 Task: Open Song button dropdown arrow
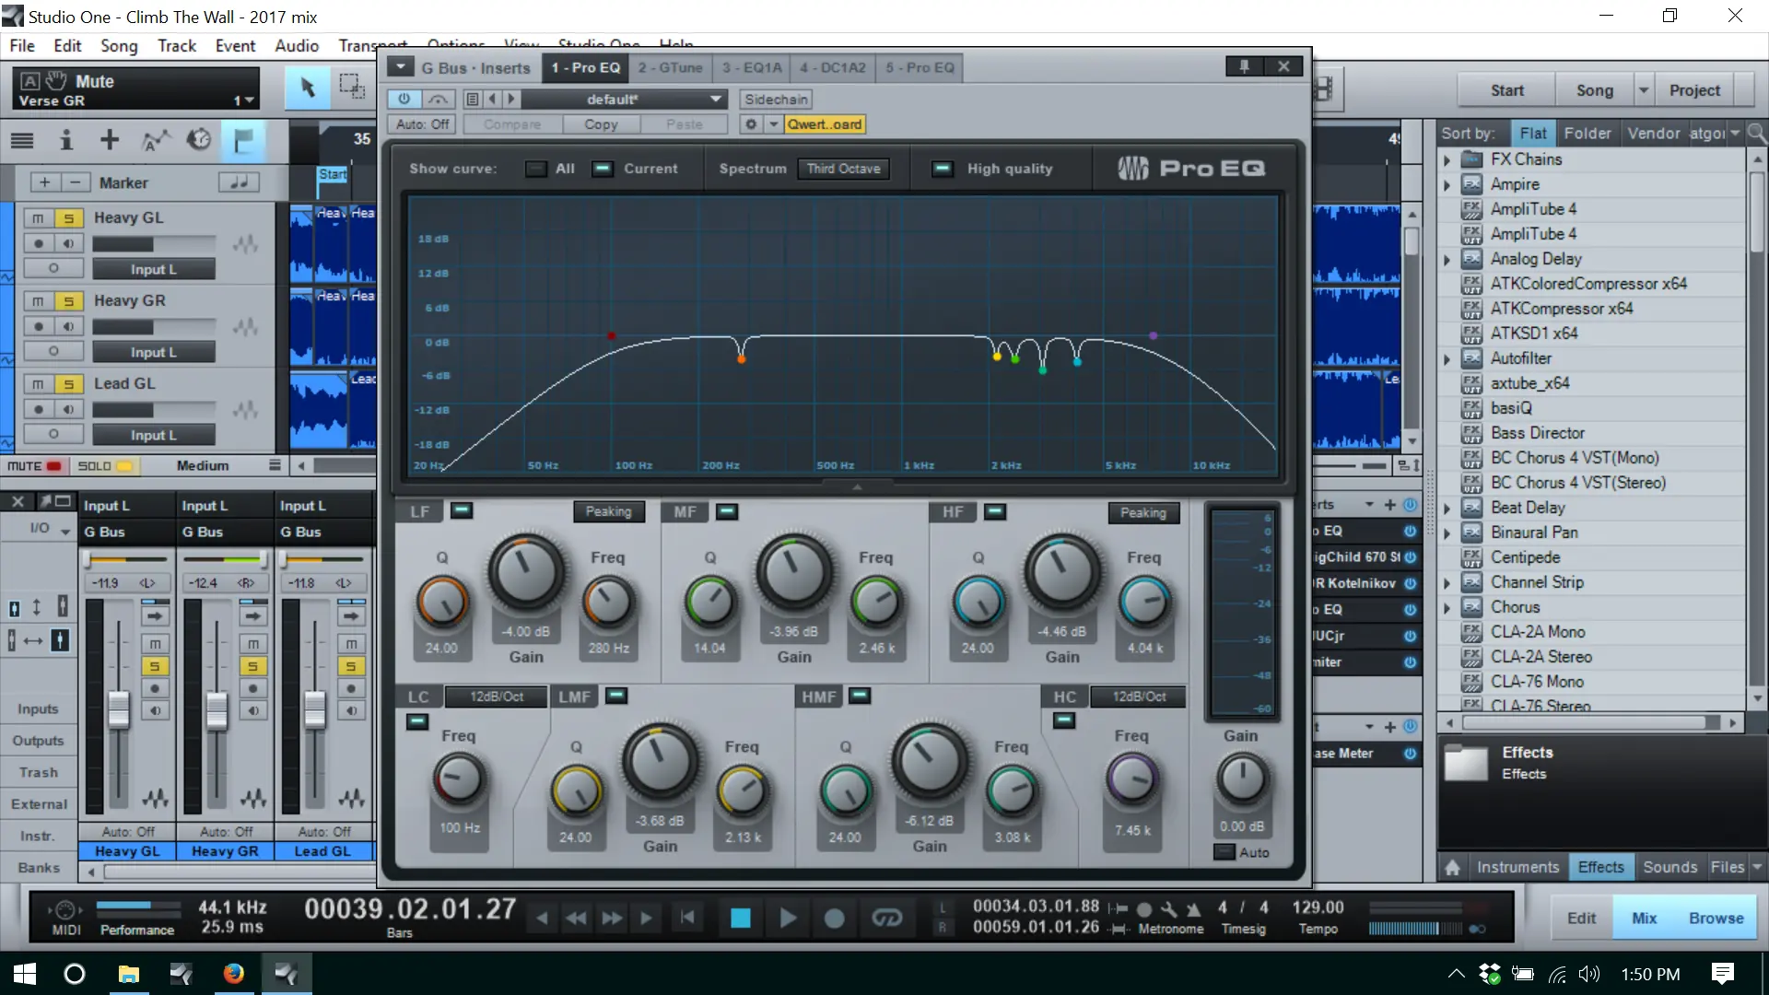pyautogui.click(x=1643, y=90)
